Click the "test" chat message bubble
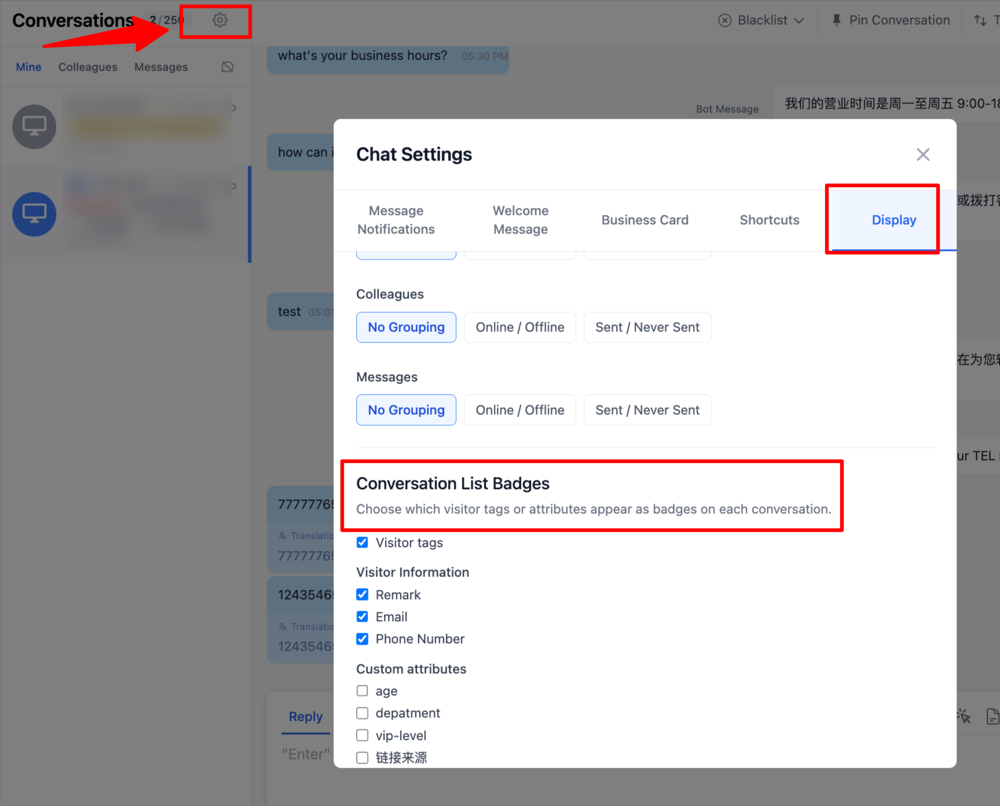Image resolution: width=1000 pixels, height=806 pixels. tap(301, 312)
